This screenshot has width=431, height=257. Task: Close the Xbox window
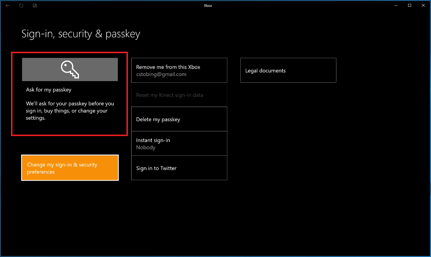(423, 6)
